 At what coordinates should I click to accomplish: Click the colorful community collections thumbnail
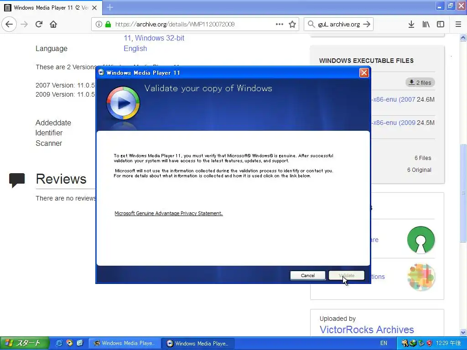(x=421, y=277)
